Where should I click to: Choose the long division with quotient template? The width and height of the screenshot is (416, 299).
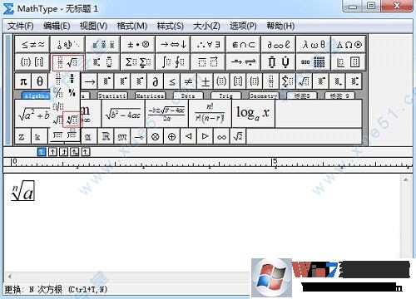click(x=72, y=135)
